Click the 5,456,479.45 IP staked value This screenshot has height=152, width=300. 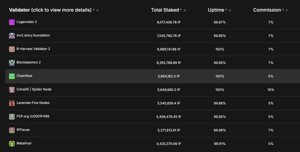[x=169, y=117]
